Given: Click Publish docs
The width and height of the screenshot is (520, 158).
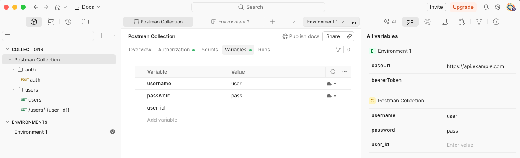Looking at the screenshot, I should pos(301,36).
